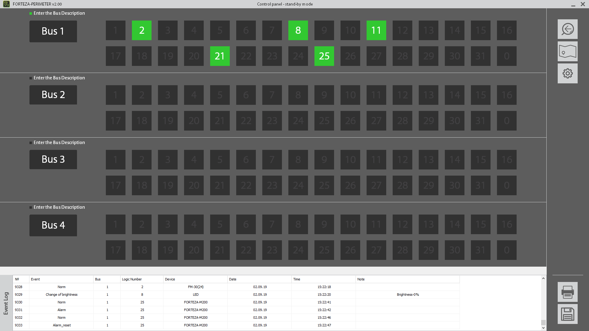
Task: Click the Bus 3 button
Action: (x=53, y=159)
